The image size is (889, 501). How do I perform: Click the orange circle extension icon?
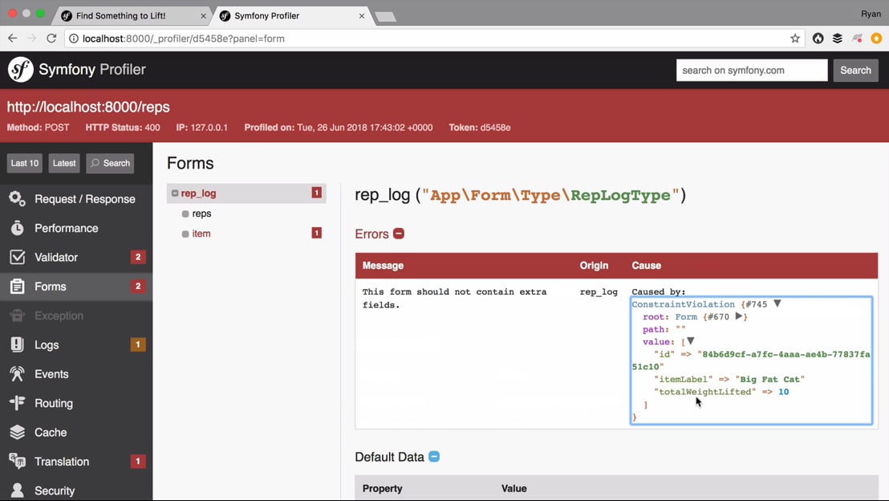[x=876, y=38]
